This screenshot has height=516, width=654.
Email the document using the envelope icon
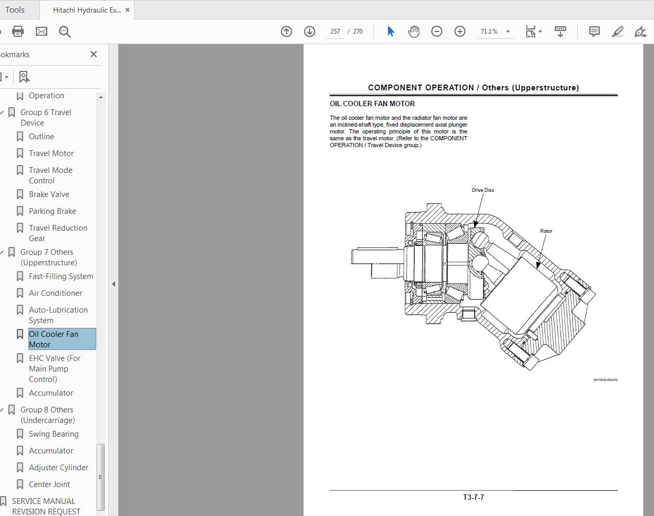(x=41, y=32)
